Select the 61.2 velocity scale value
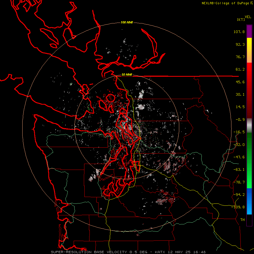This screenshot has height=254, width=254. (240, 69)
